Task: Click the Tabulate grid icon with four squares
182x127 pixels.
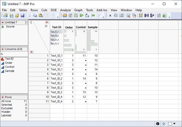Action: (x=76, y=15)
